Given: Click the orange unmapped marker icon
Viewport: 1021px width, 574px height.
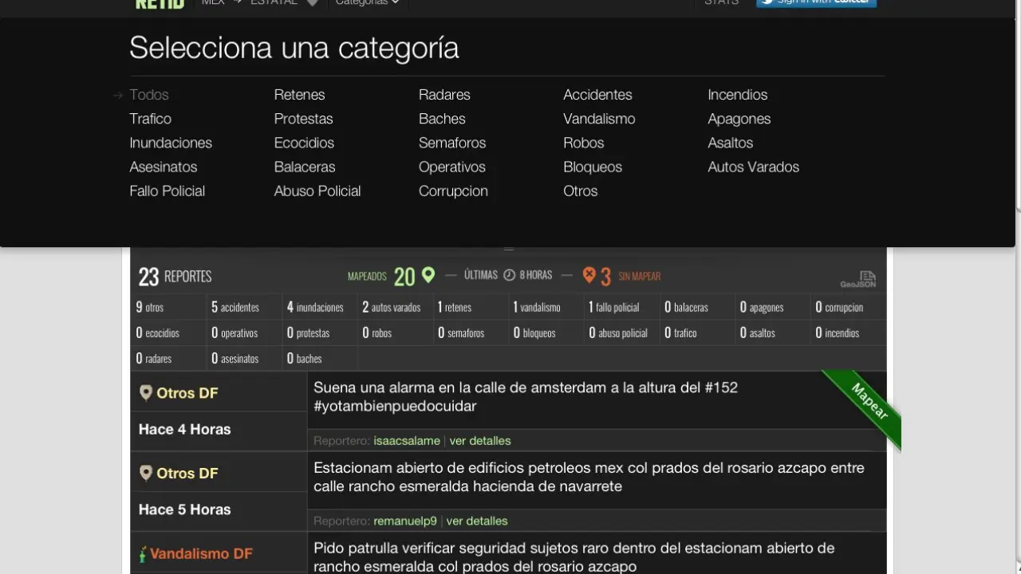Looking at the screenshot, I should tap(589, 275).
